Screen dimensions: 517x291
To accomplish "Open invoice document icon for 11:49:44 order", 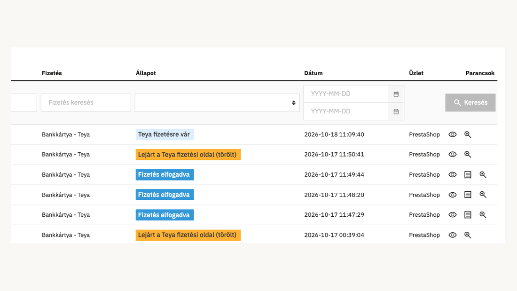I will pos(468,175).
